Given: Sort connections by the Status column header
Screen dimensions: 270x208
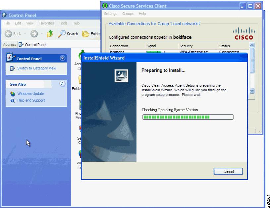Looking at the screenshot, I should [233, 46].
